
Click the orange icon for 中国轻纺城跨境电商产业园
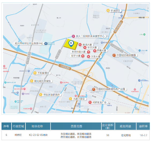coord(94,89)
